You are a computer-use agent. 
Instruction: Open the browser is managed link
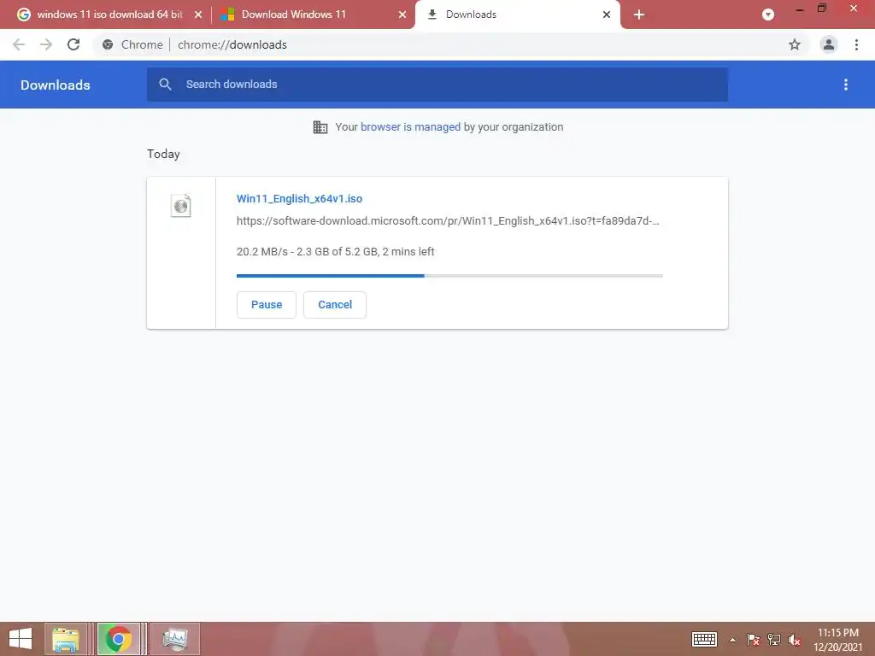411,127
